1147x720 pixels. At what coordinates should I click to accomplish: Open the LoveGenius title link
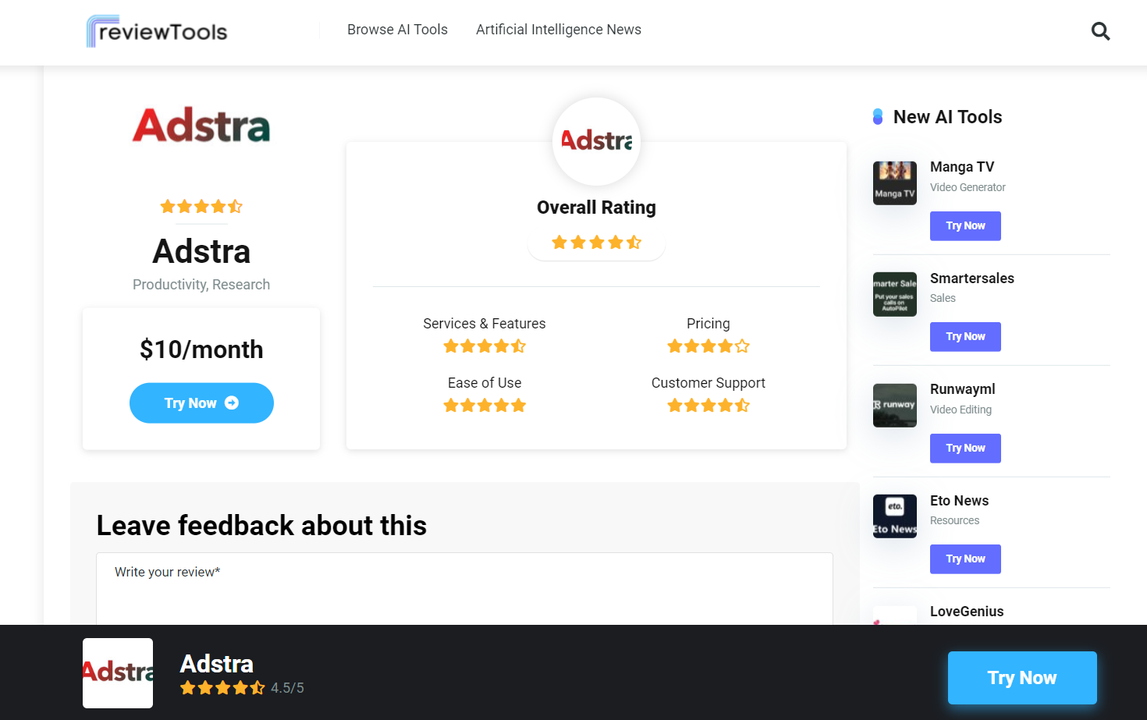(967, 612)
